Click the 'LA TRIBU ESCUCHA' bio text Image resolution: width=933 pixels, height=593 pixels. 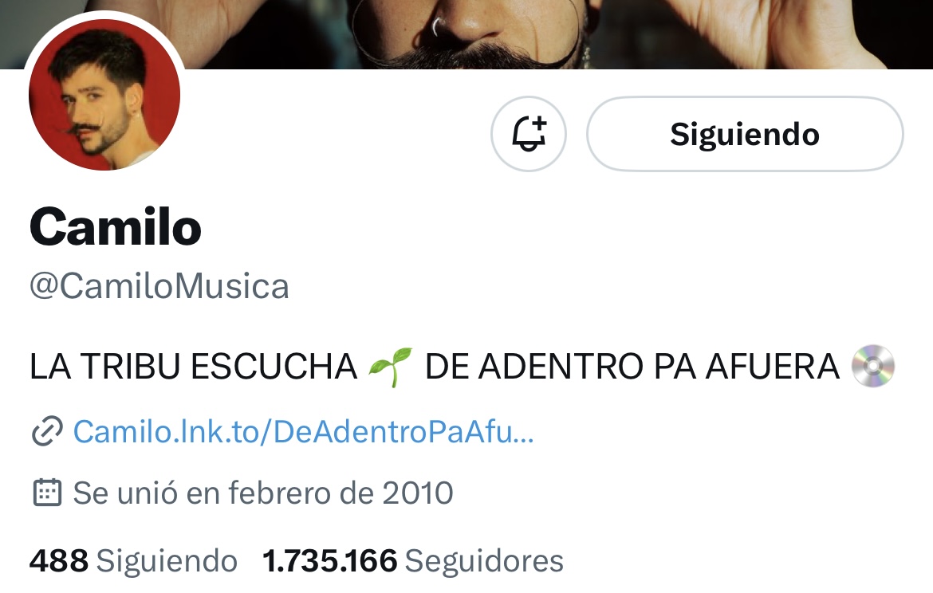(194, 367)
